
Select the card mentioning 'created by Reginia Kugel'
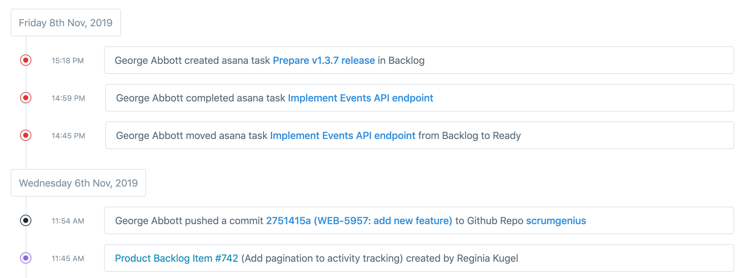click(611, 258)
